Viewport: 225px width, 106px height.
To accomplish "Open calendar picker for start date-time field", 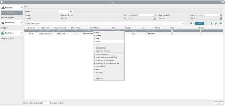I will pyautogui.click(x=155, y=15).
